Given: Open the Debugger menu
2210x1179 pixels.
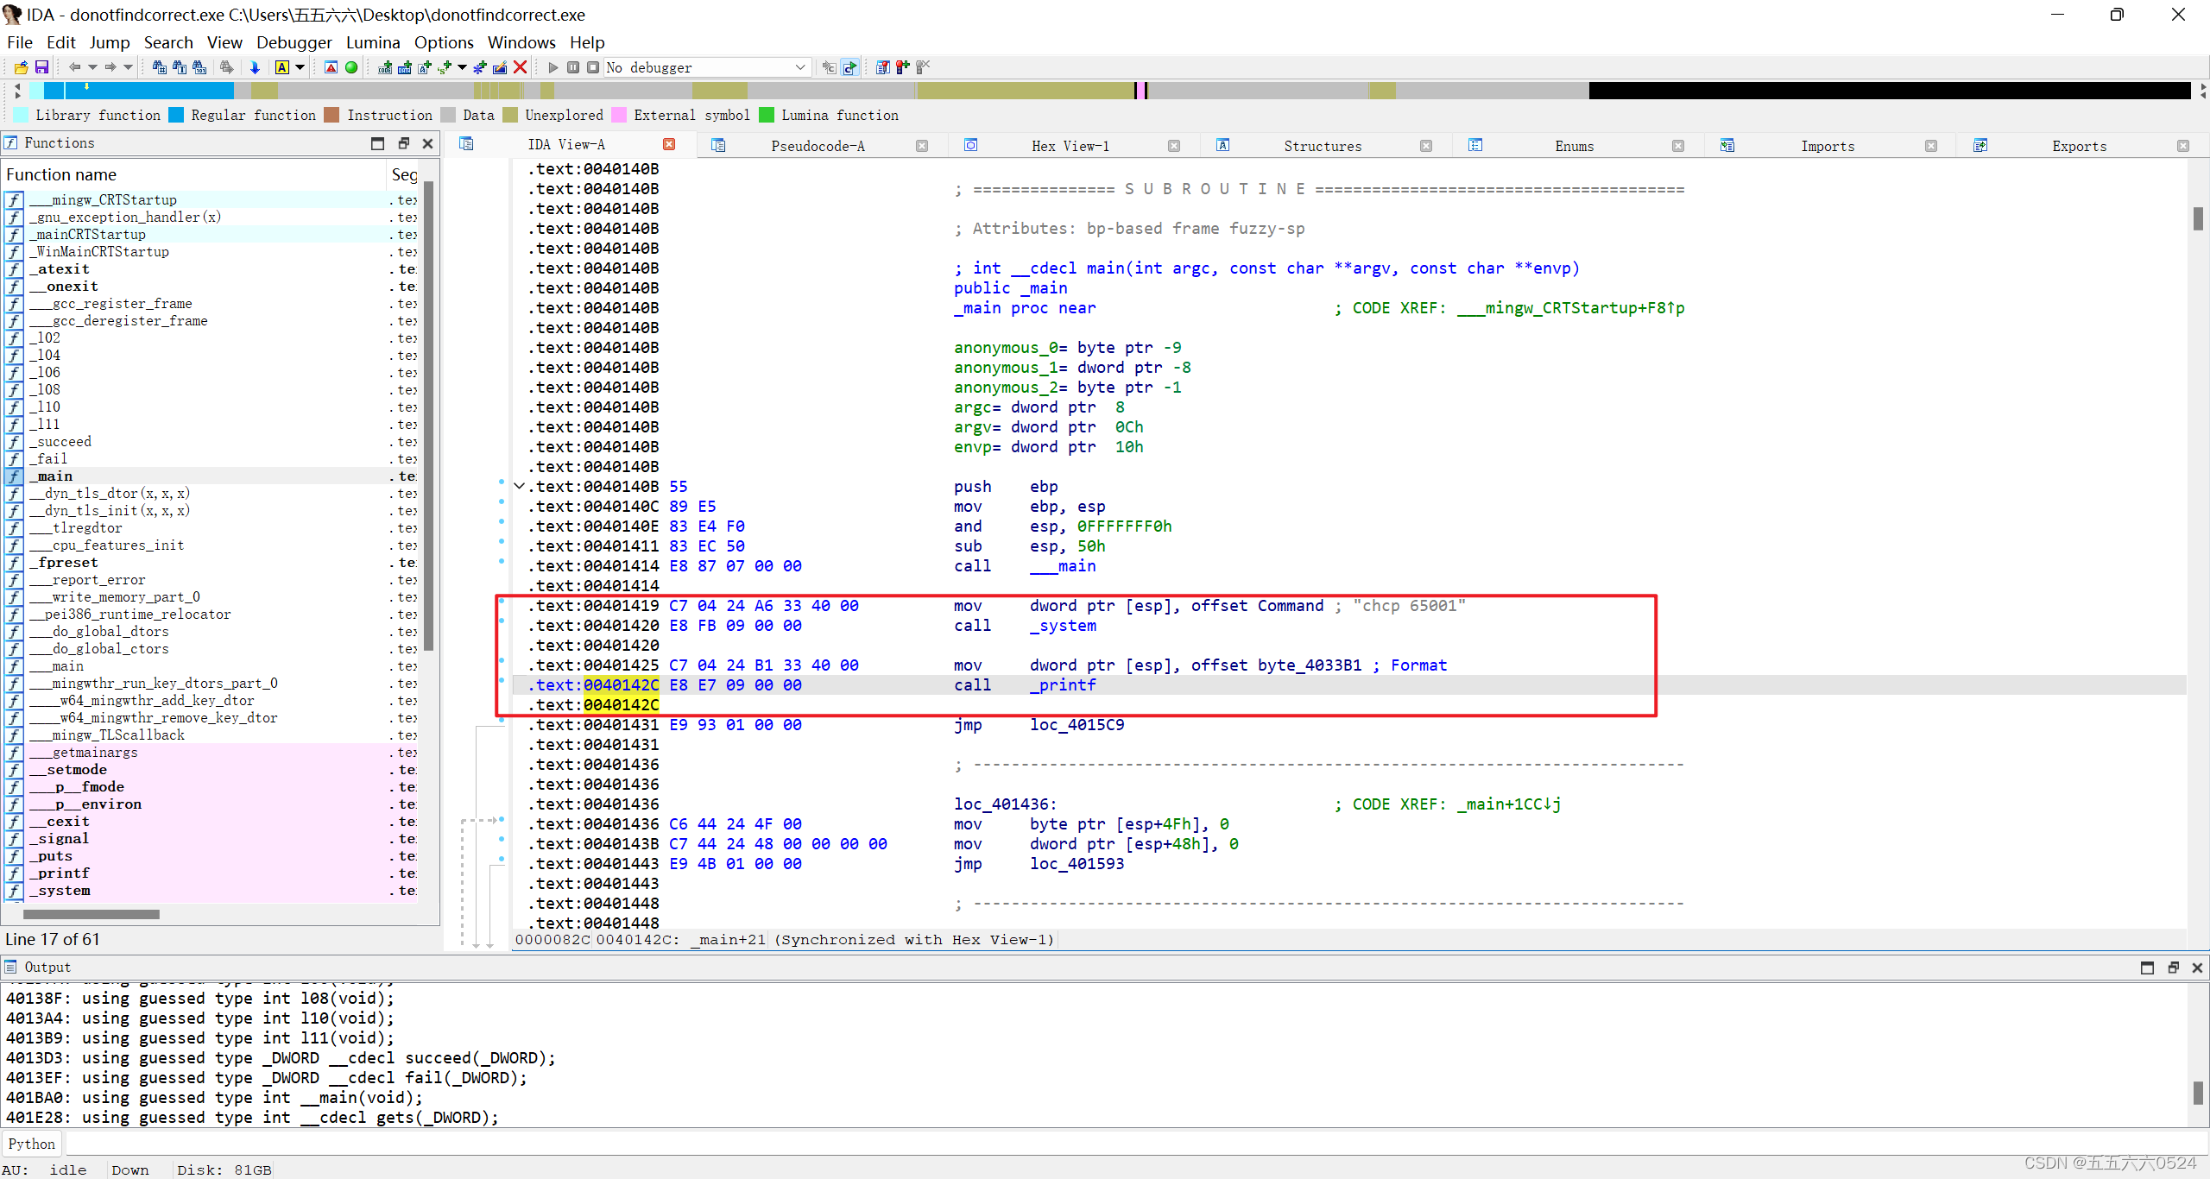Looking at the screenshot, I should (x=294, y=42).
